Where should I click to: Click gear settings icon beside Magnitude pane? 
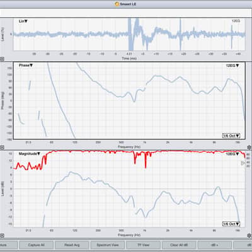coord(249,236)
